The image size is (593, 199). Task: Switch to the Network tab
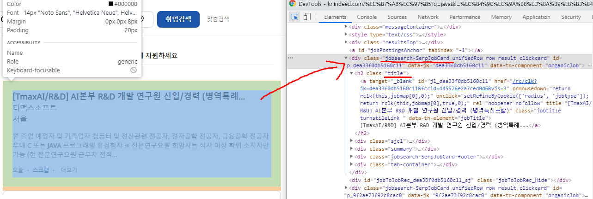tap(428, 17)
